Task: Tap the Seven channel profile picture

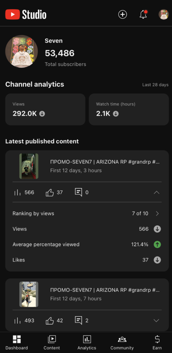Action: click(x=21, y=52)
